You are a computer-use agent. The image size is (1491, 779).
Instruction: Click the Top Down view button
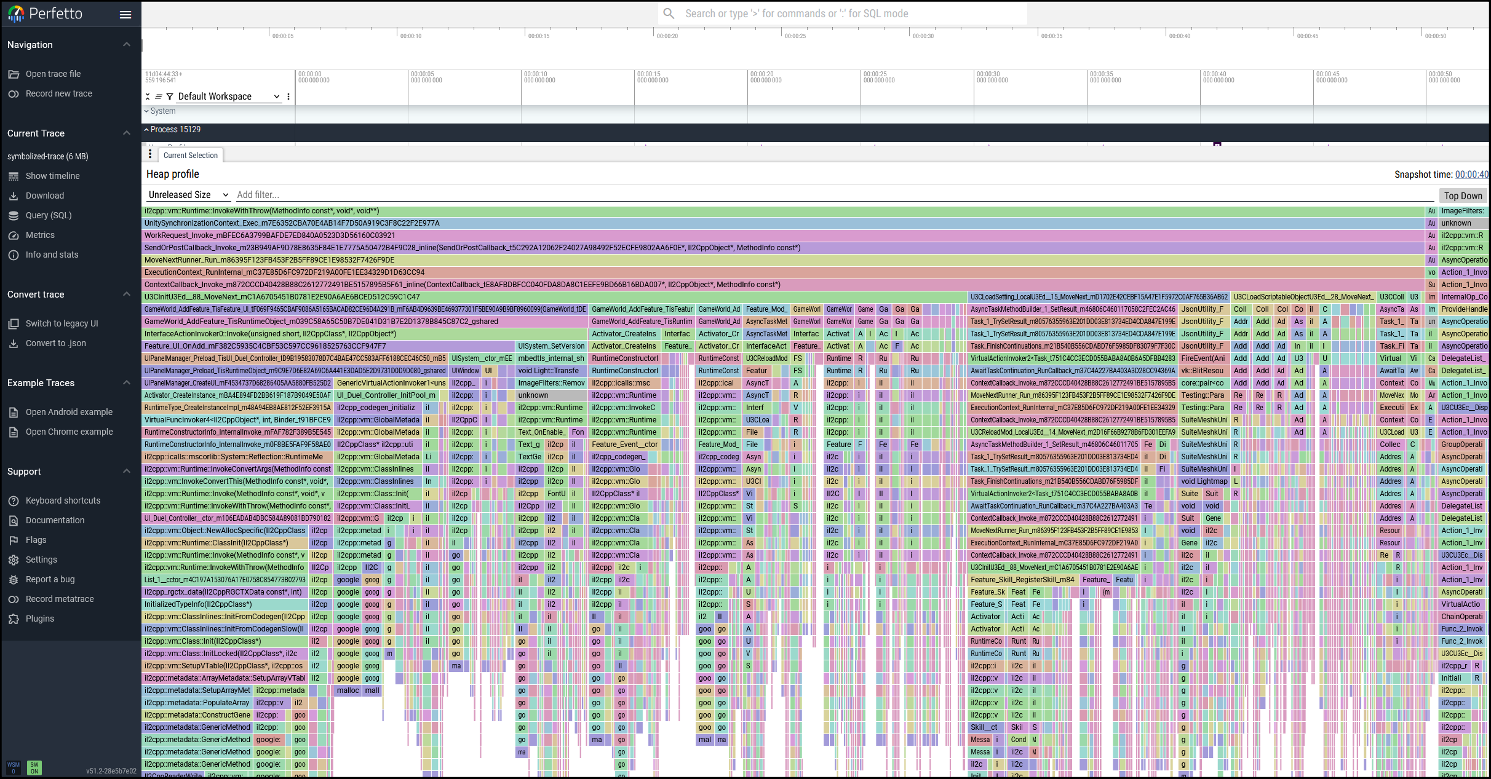coord(1463,196)
